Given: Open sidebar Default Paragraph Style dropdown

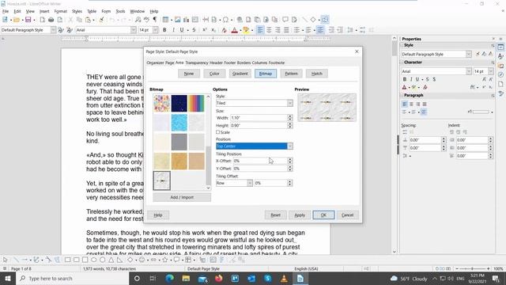Looking at the screenshot, I should [469, 55].
